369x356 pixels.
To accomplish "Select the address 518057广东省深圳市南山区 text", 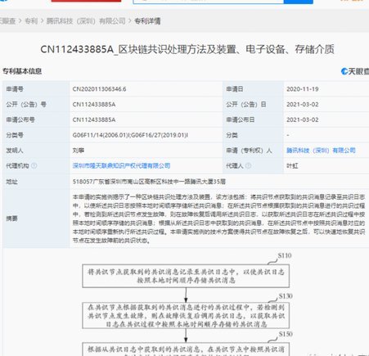I will (149, 182).
